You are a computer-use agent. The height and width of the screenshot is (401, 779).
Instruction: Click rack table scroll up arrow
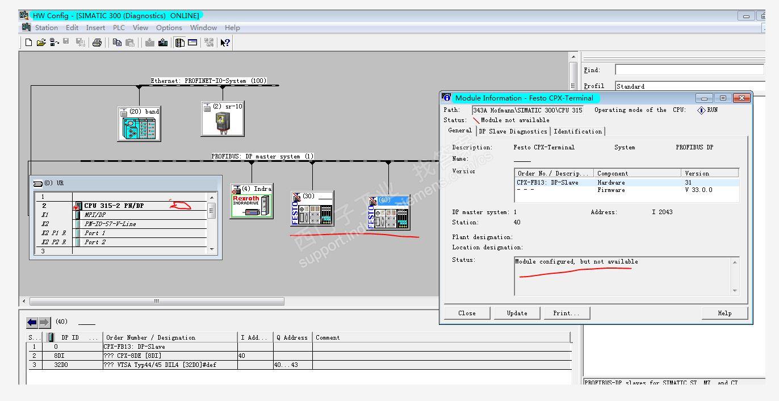point(212,197)
